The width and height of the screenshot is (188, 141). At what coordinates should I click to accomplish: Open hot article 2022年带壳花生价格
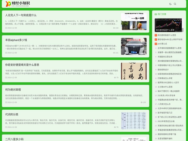tap(166, 121)
